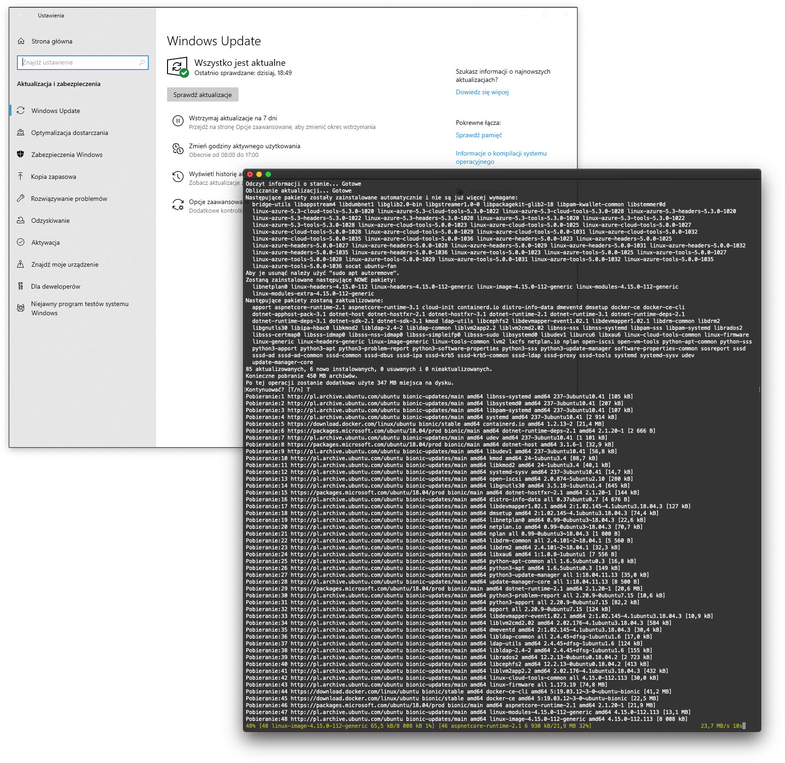Viewport: 785px width, 763px height.
Task: Click the Windows Update sync icon in sidebar
Action: pos(21,111)
